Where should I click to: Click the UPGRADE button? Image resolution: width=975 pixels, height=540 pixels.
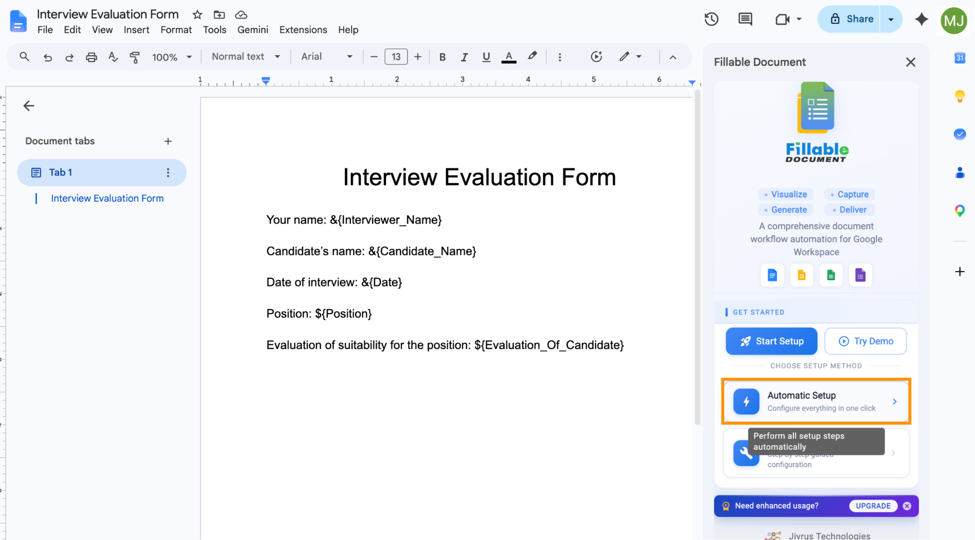click(x=873, y=506)
